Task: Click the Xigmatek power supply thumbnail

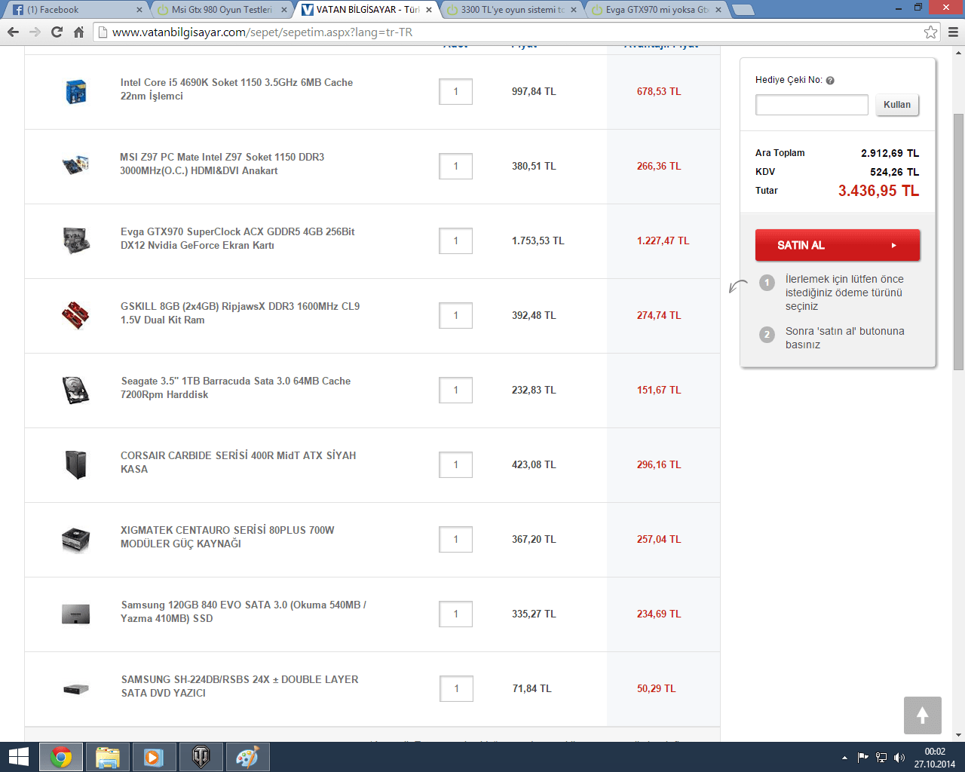Action: click(75, 539)
